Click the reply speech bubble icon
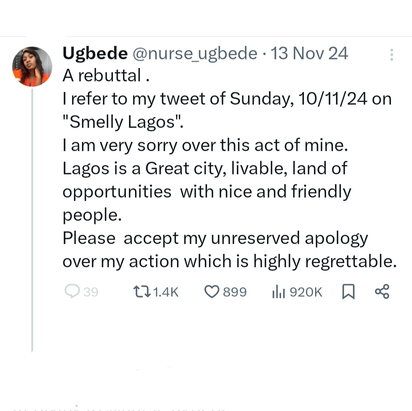The height and width of the screenshot is (411, 412). pos(71,291)
